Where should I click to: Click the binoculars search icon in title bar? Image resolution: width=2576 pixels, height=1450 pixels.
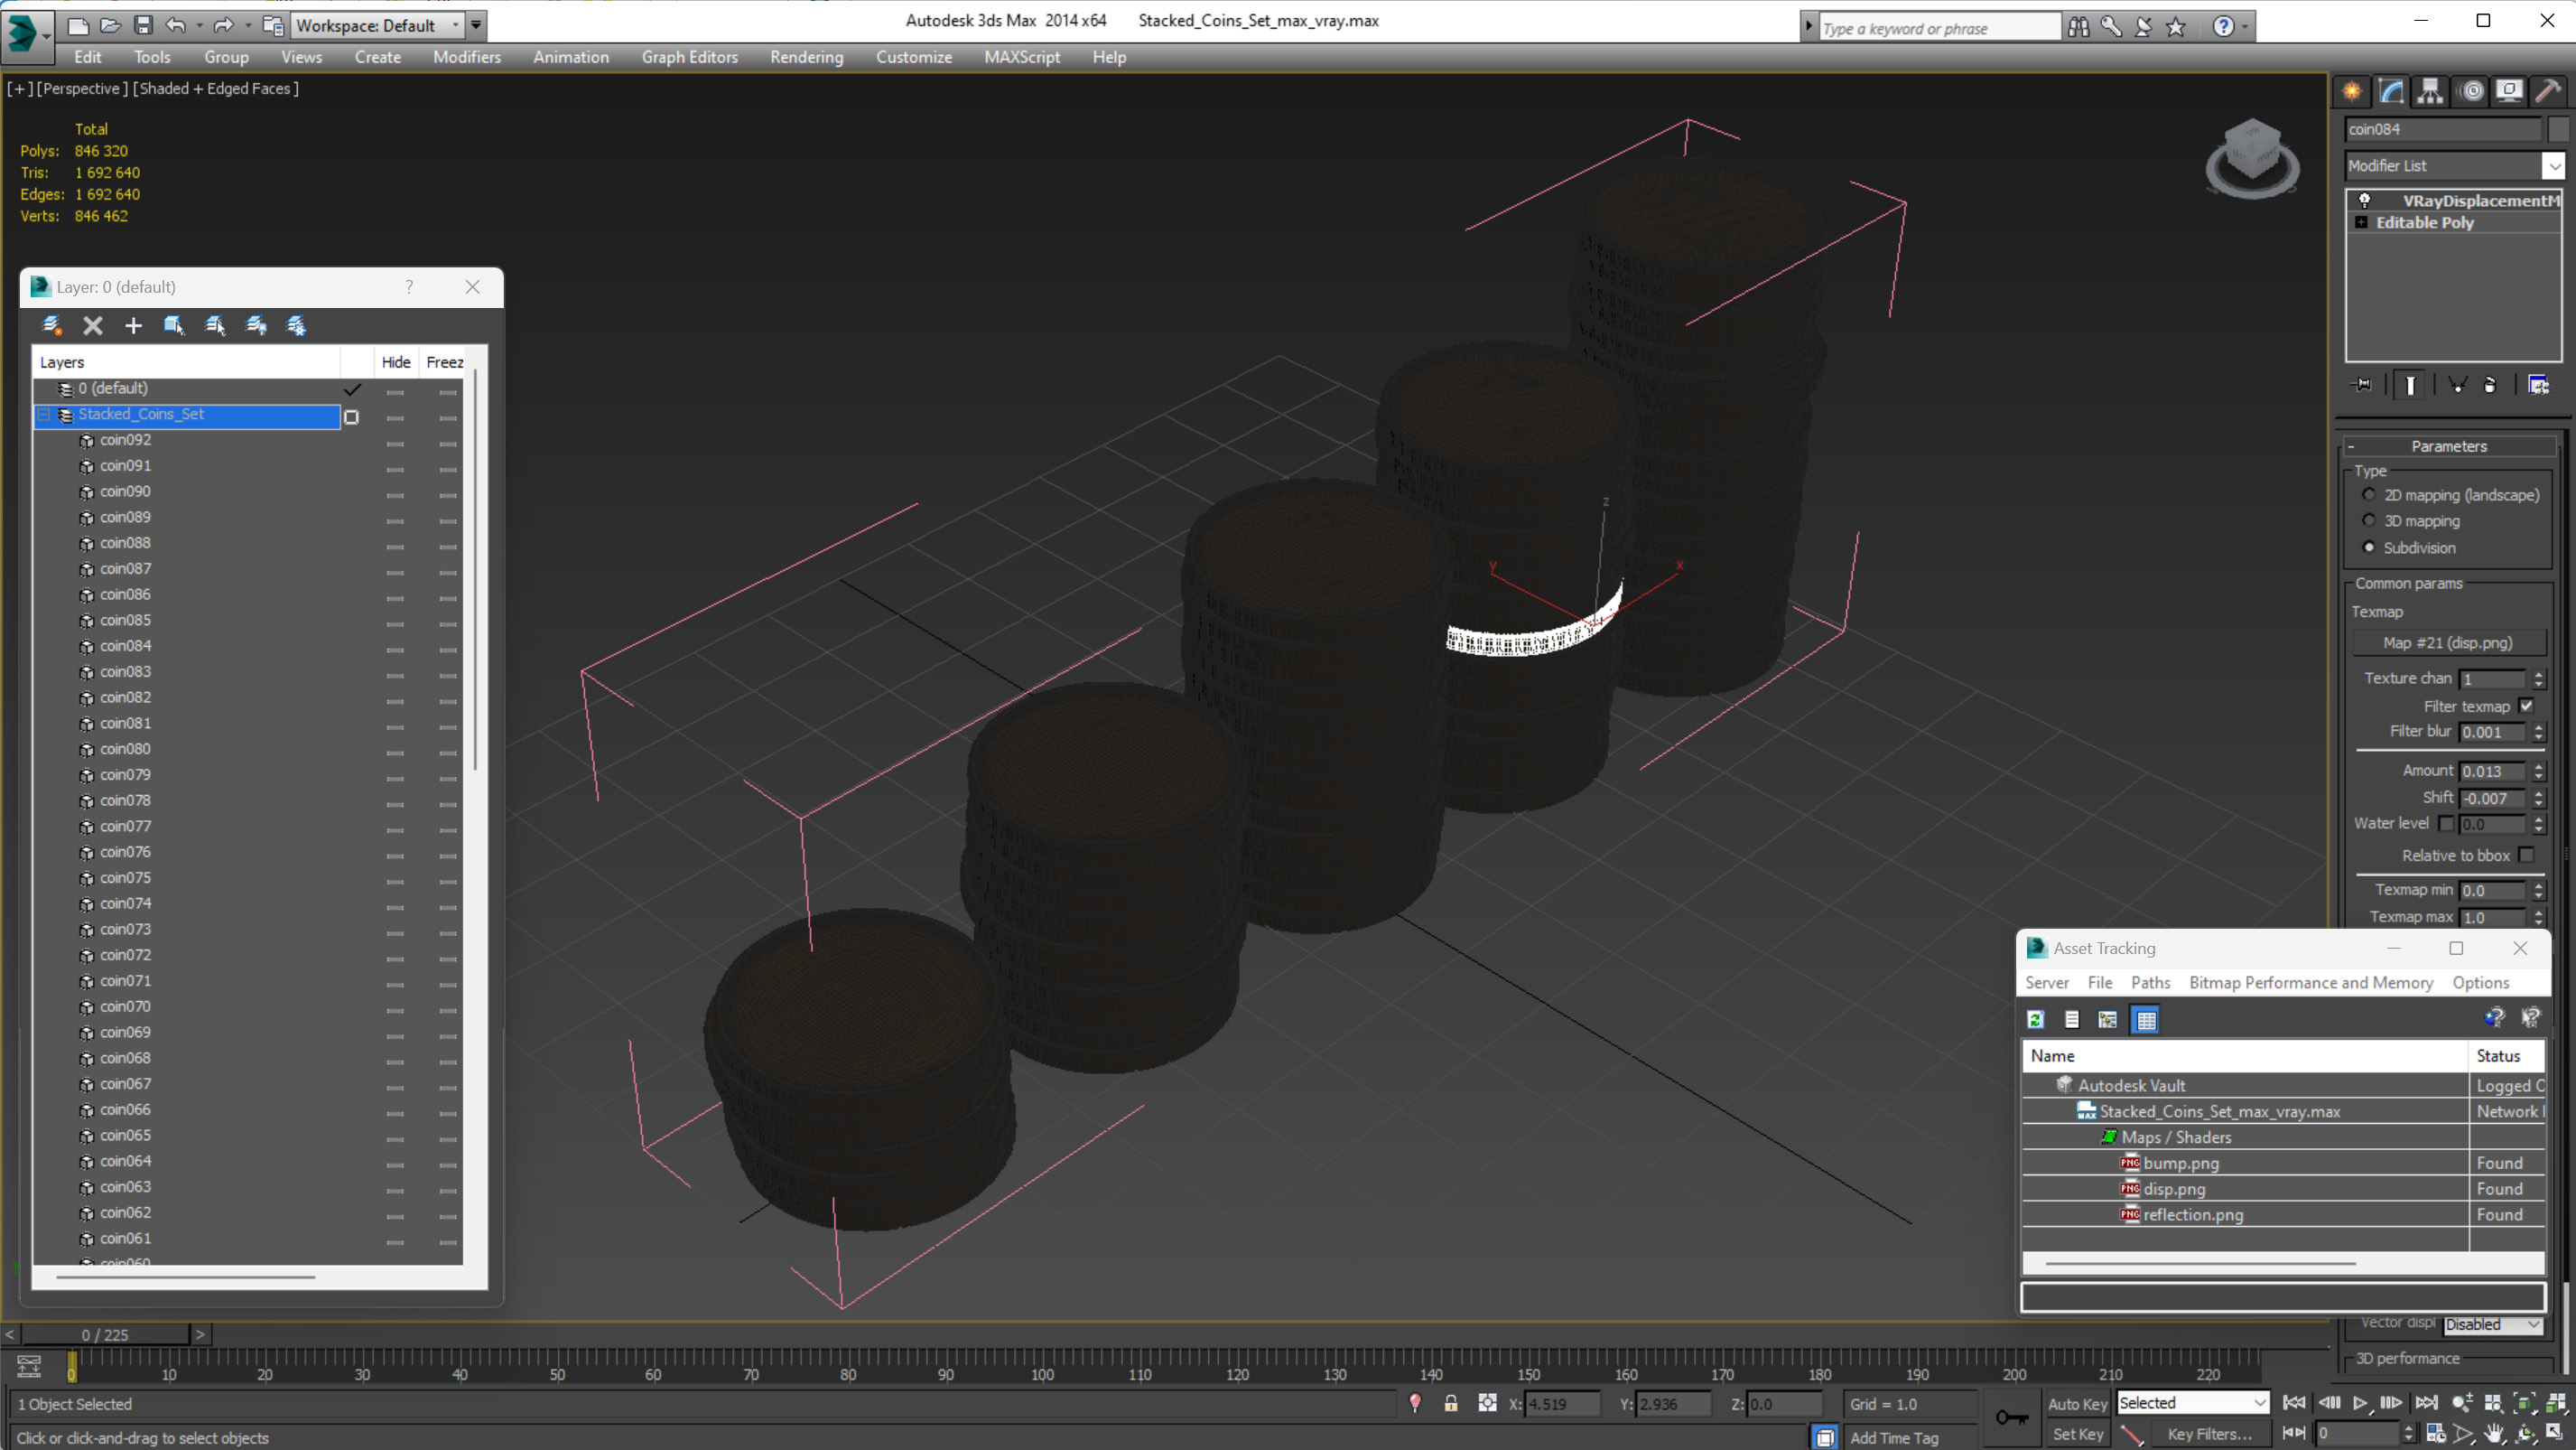(2078, 27)
